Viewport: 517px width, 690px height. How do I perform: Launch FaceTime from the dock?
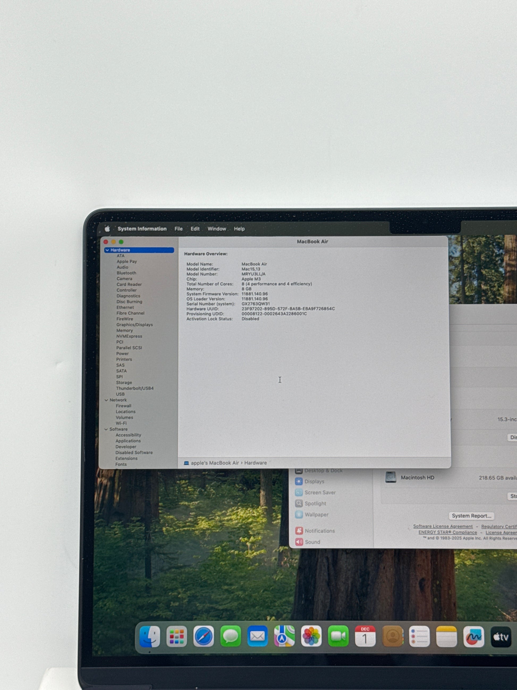(338, 636)
